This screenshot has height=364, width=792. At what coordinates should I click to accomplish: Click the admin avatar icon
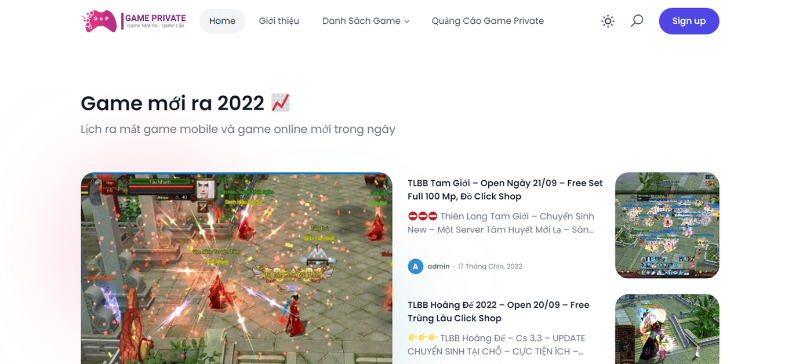(x=415, y=266)
